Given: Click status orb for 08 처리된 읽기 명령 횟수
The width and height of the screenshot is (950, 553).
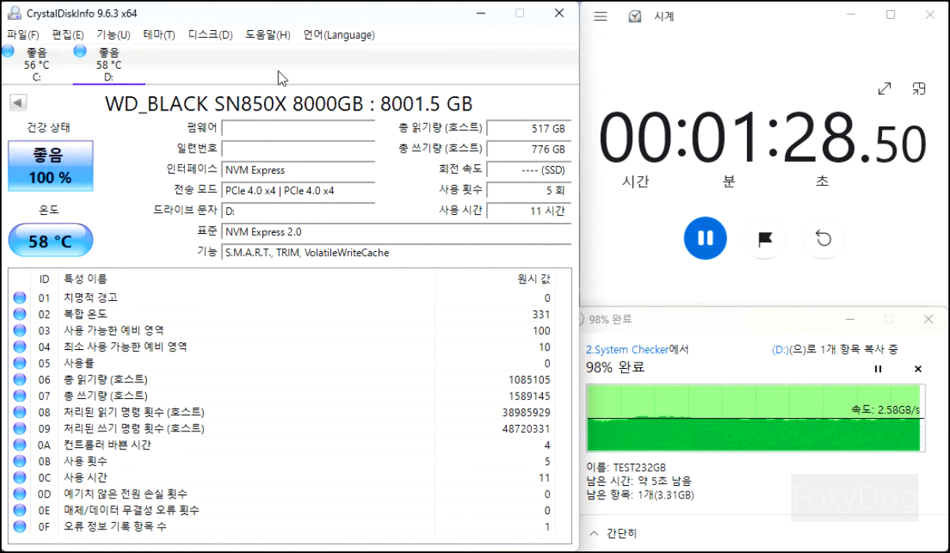Looking at the screenshot, I should coord(20,412).
